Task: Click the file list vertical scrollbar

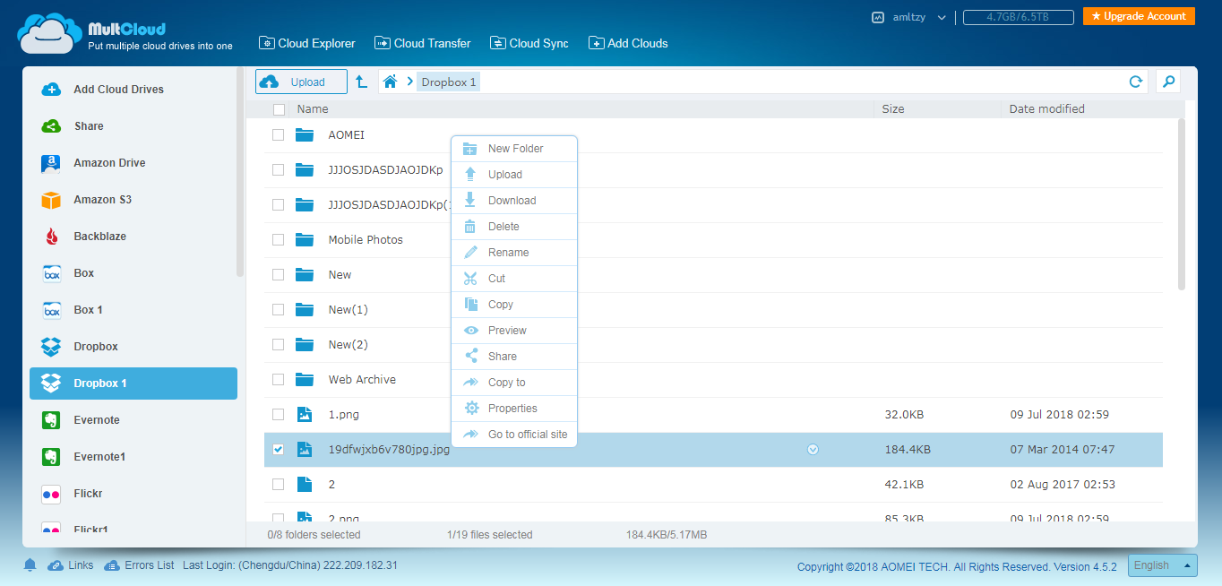Action: [x=1181, y=206]
